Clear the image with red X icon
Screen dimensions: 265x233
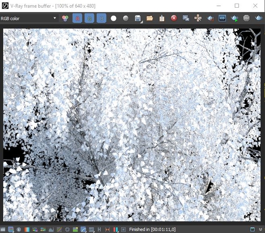[x=174, y=18]
